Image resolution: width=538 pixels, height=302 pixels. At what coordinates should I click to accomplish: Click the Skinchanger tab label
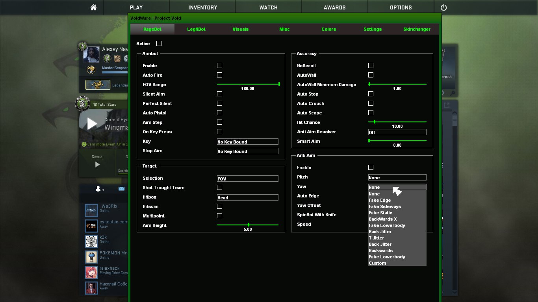[x=417, y=29]
